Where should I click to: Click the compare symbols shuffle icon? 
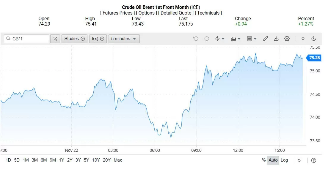[x=55, y=39]
